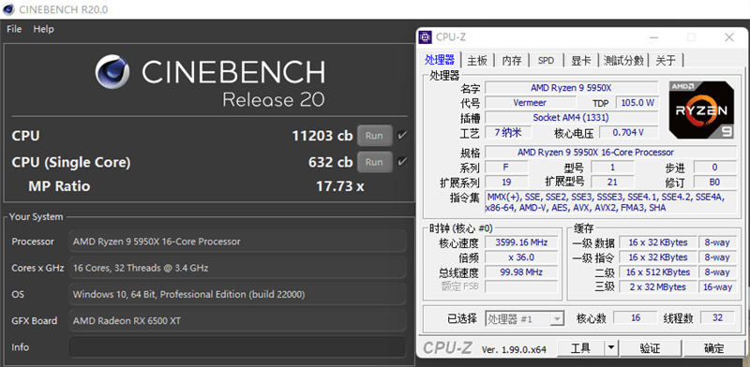Viewport: 750px width, 367px height.
Task: Click the 二级 cache value 16 x 512 KBytes
Action: (658, 272)
